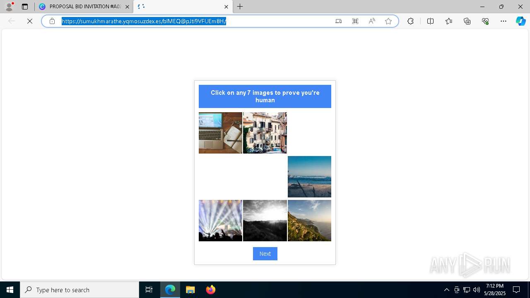
Task: Stop loading the page
Action: [x=30, y=21]
